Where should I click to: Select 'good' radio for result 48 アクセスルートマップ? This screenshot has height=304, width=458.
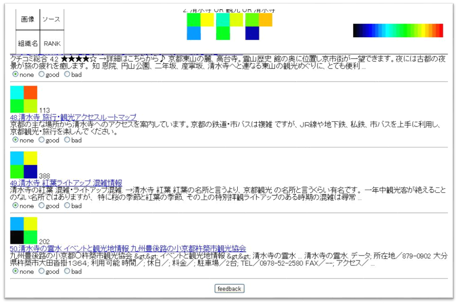42,140
